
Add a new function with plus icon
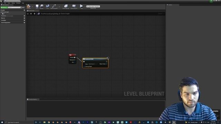click(x=24, y=16)
